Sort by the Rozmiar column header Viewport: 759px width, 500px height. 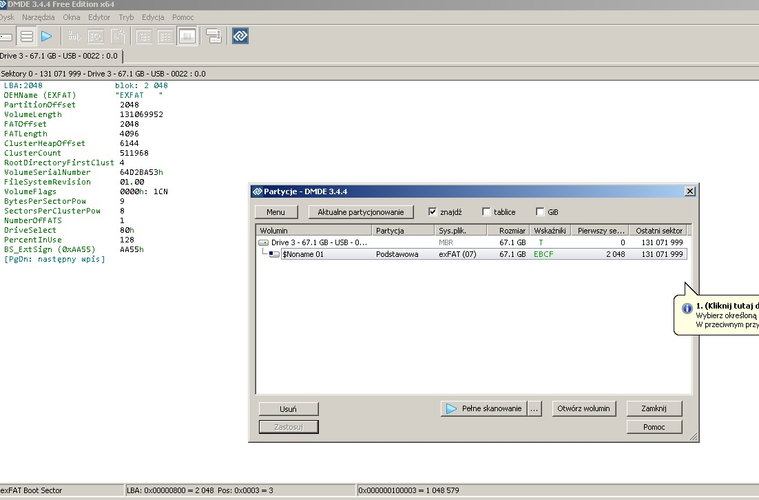508,231
